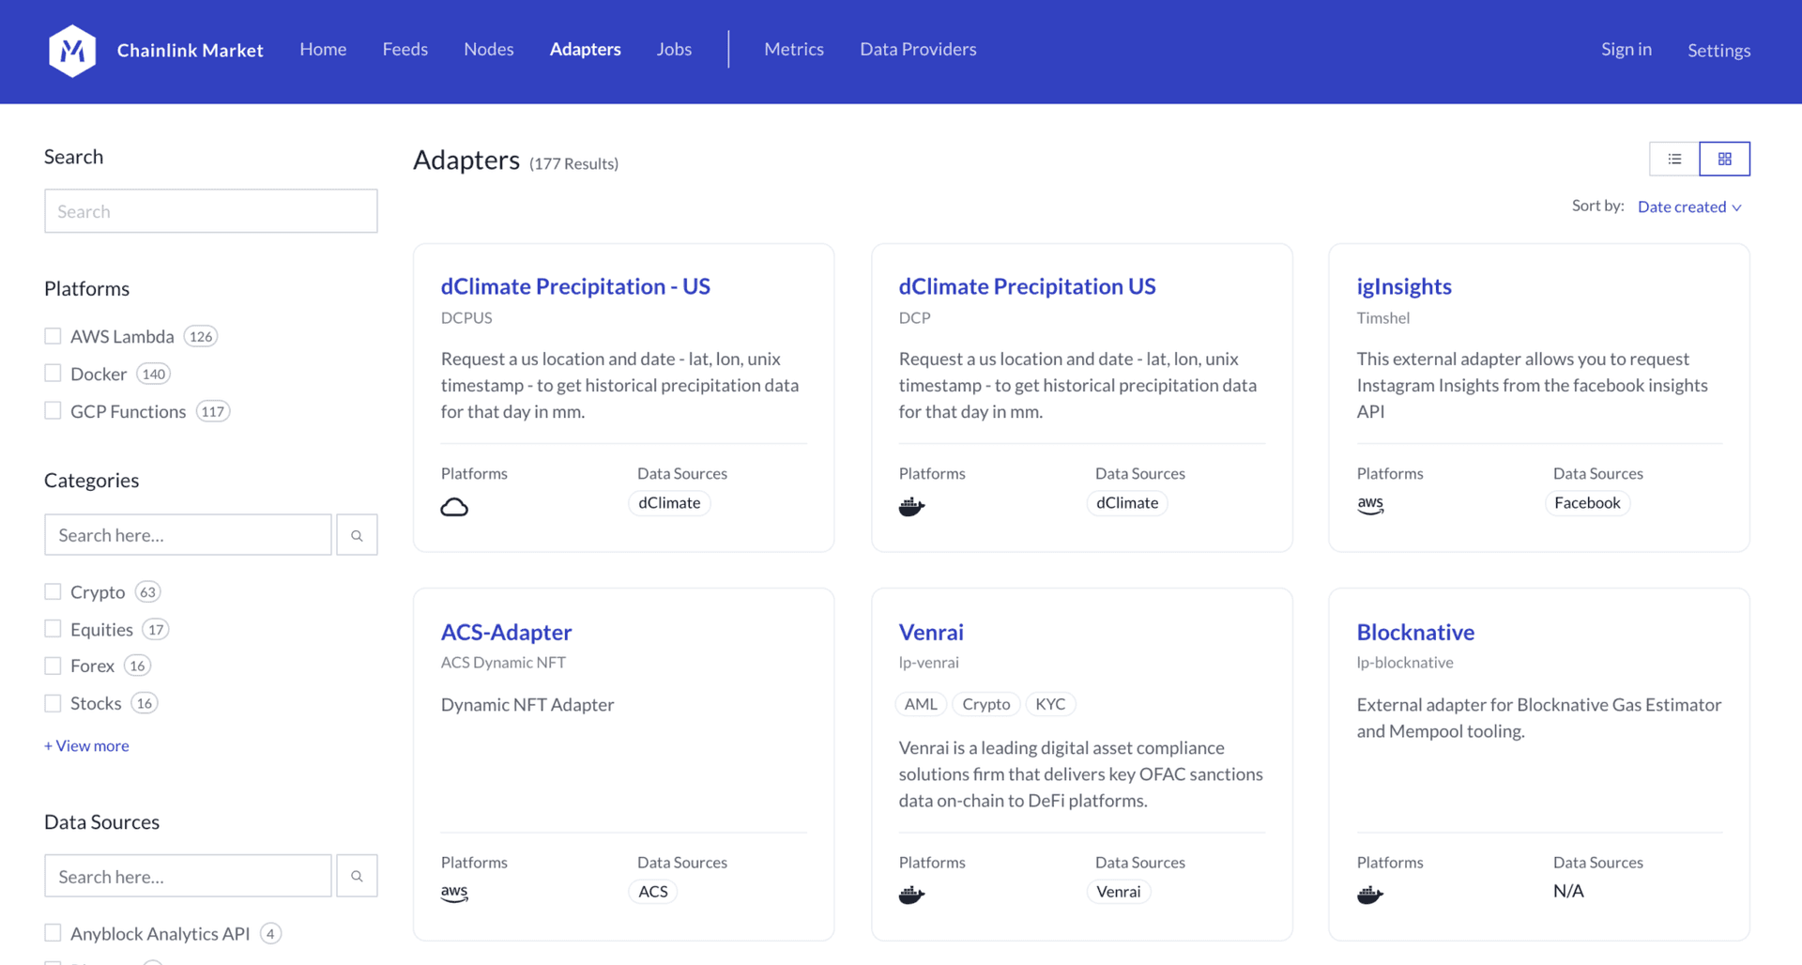Enable the Crypto category filter
1802x965 pixels.
click(53, 591)
